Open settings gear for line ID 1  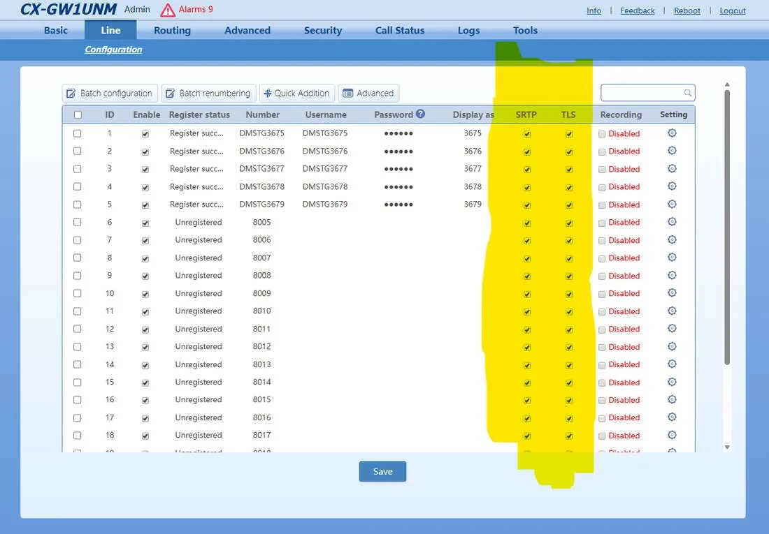[x=672, y=133]
